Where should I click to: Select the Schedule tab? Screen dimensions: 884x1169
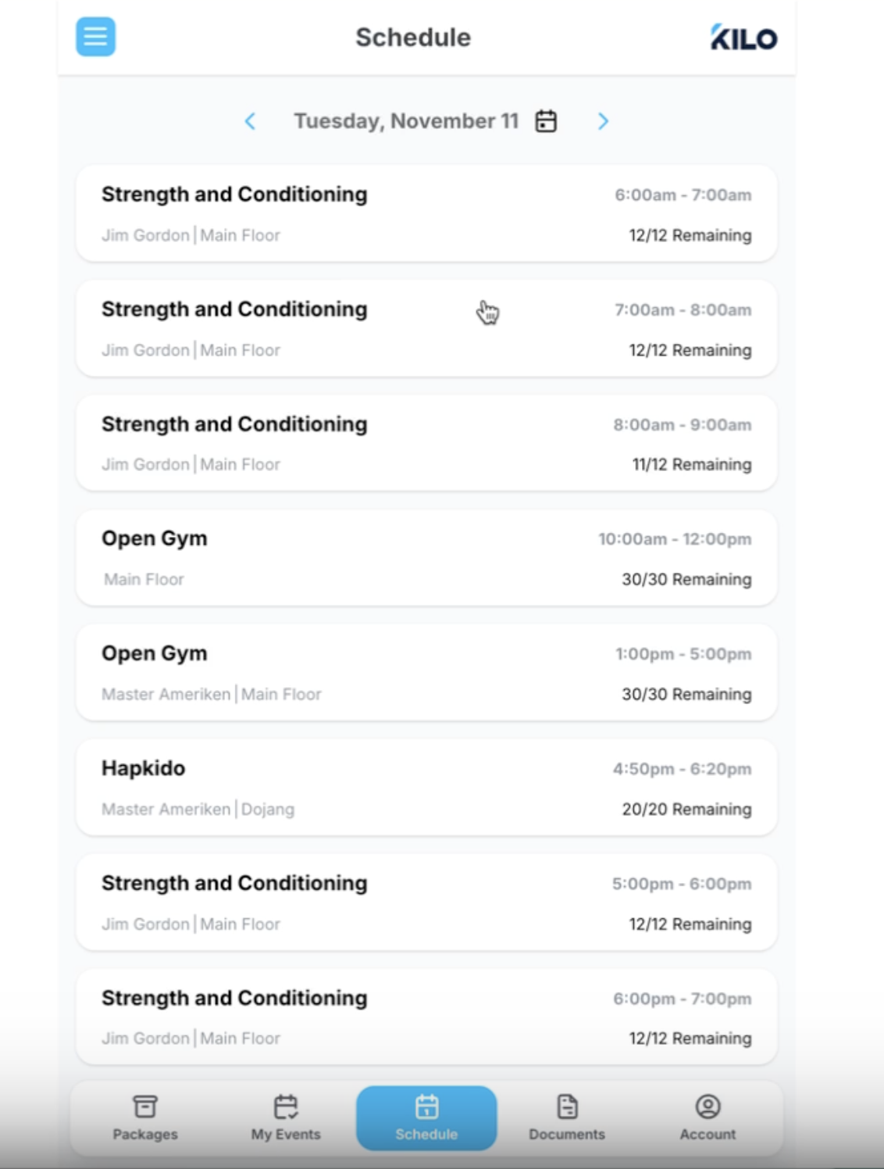426,1117
